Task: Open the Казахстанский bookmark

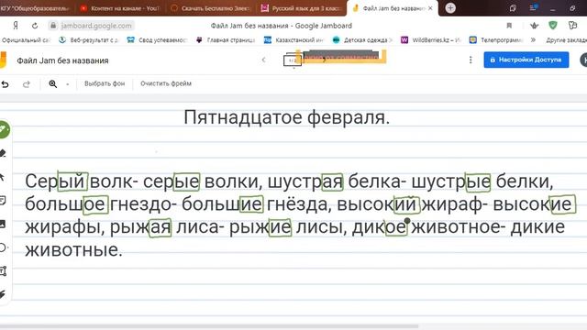Action: click(293, 39)
